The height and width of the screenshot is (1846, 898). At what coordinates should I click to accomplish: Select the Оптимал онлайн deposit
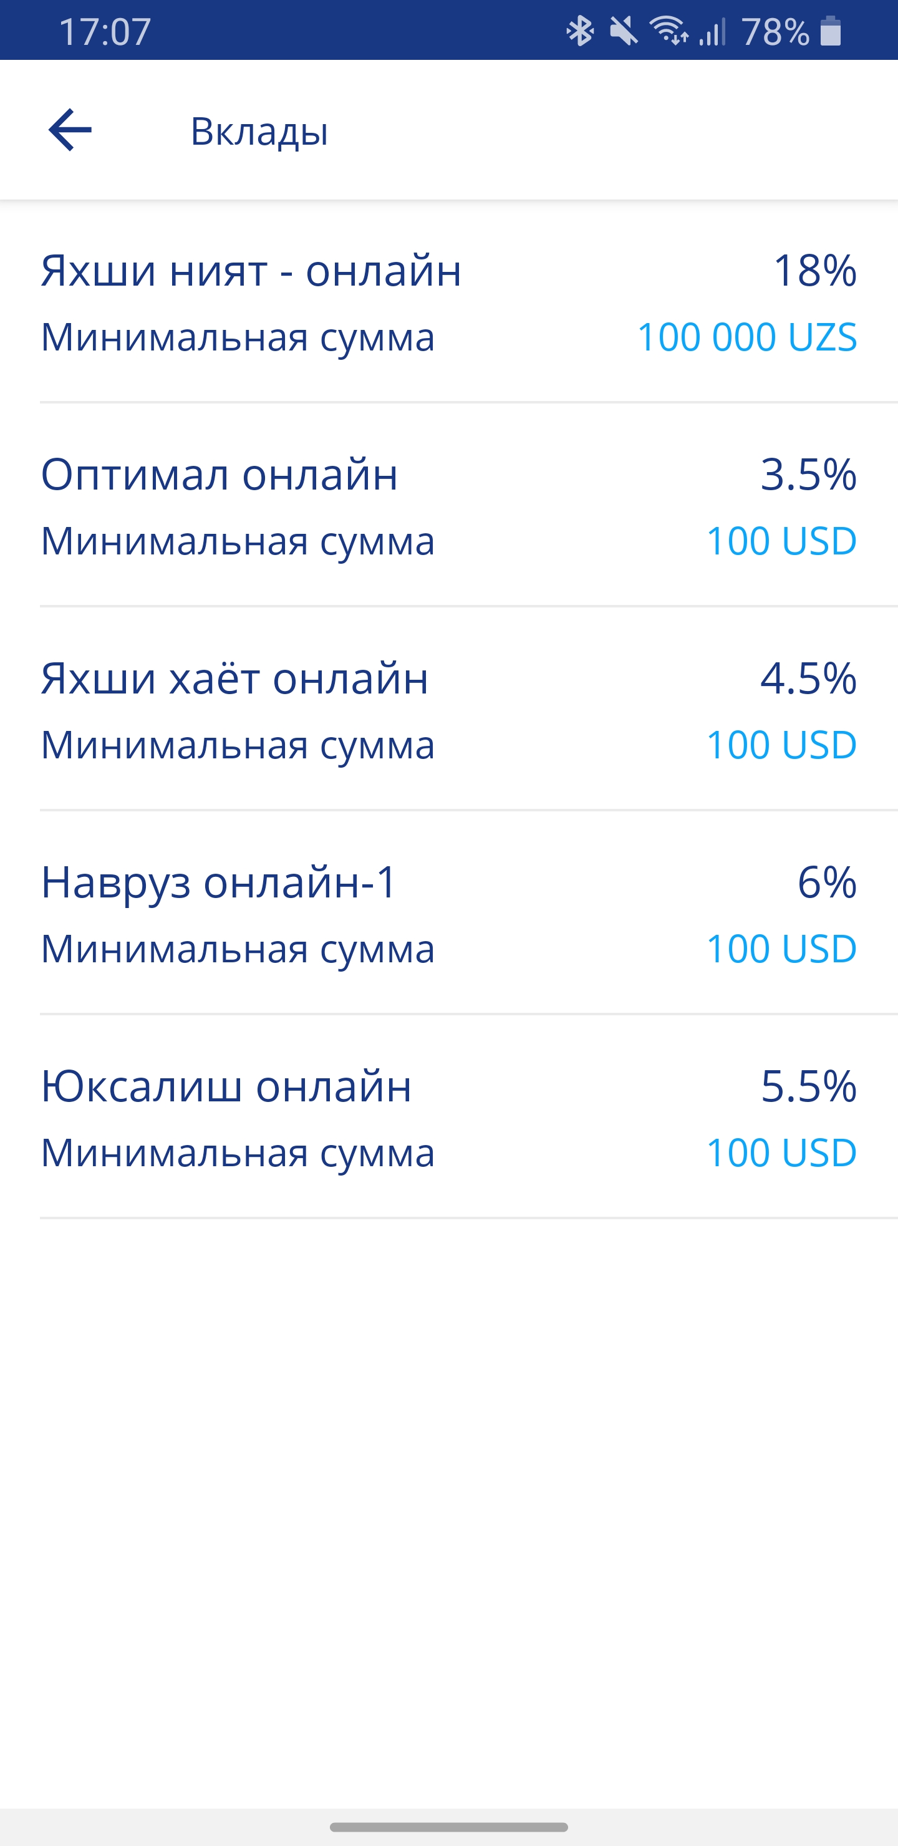tap(220, 475)
